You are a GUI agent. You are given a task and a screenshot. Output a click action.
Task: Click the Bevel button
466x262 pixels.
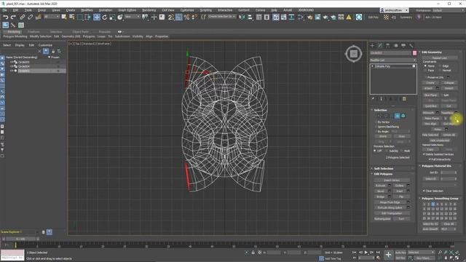pos(381,191)
